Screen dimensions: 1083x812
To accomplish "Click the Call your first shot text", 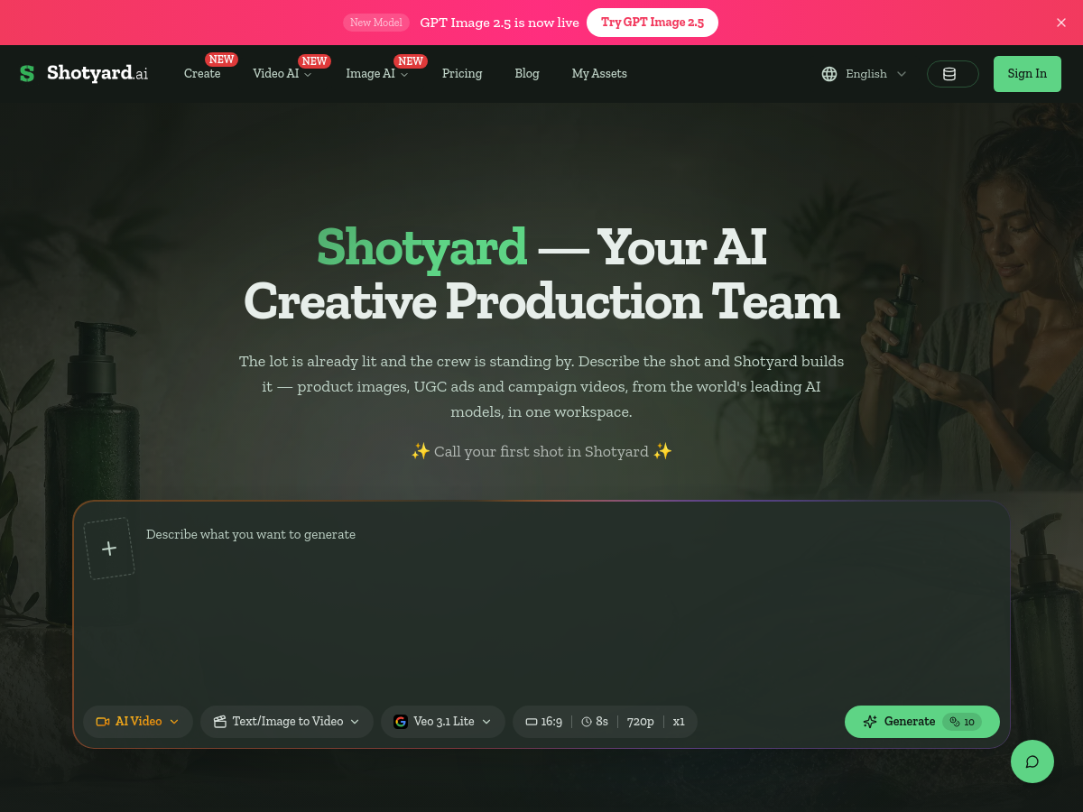I will (x=541, y=451).
